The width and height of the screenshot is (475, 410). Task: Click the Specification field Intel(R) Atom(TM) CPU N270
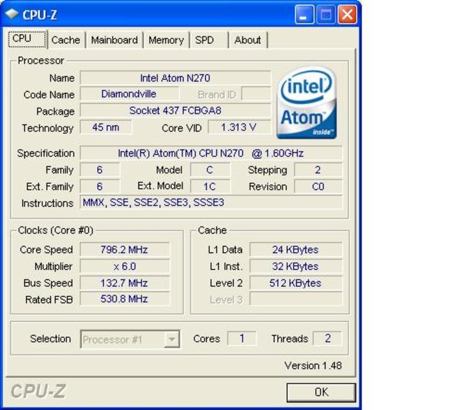point(211,153)
